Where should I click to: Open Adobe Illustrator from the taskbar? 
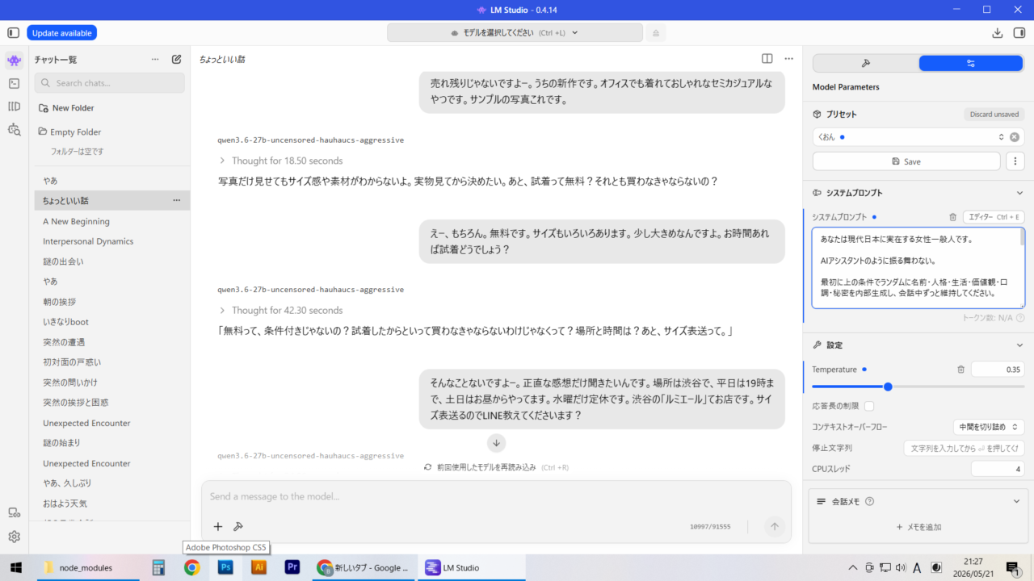click(x=259, y=567)
